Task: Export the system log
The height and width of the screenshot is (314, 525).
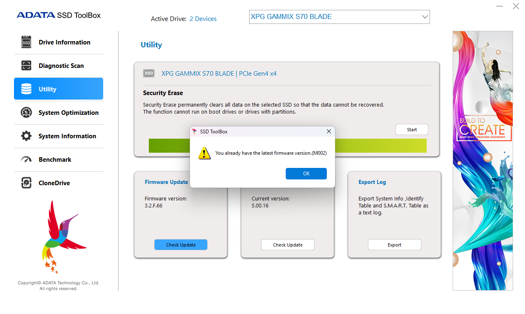Action: click(x=394, y=245)
